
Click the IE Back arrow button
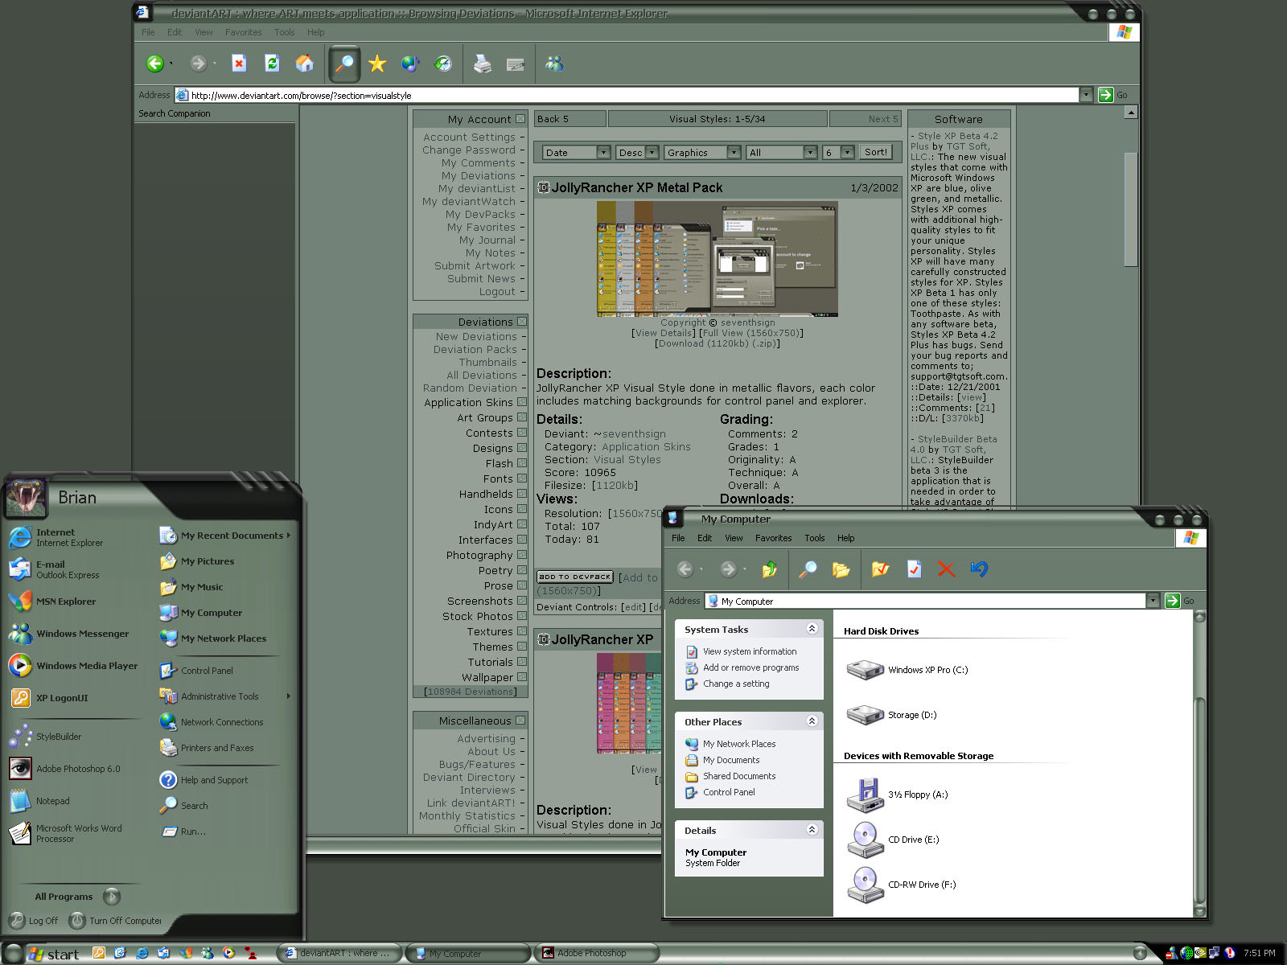pyautogui.click(x=155, y=64)
